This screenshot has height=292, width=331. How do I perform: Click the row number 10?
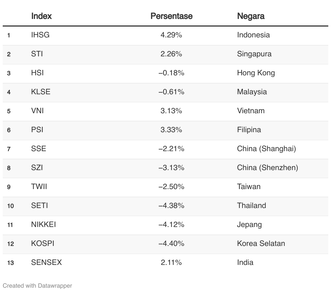pos(11,206)
